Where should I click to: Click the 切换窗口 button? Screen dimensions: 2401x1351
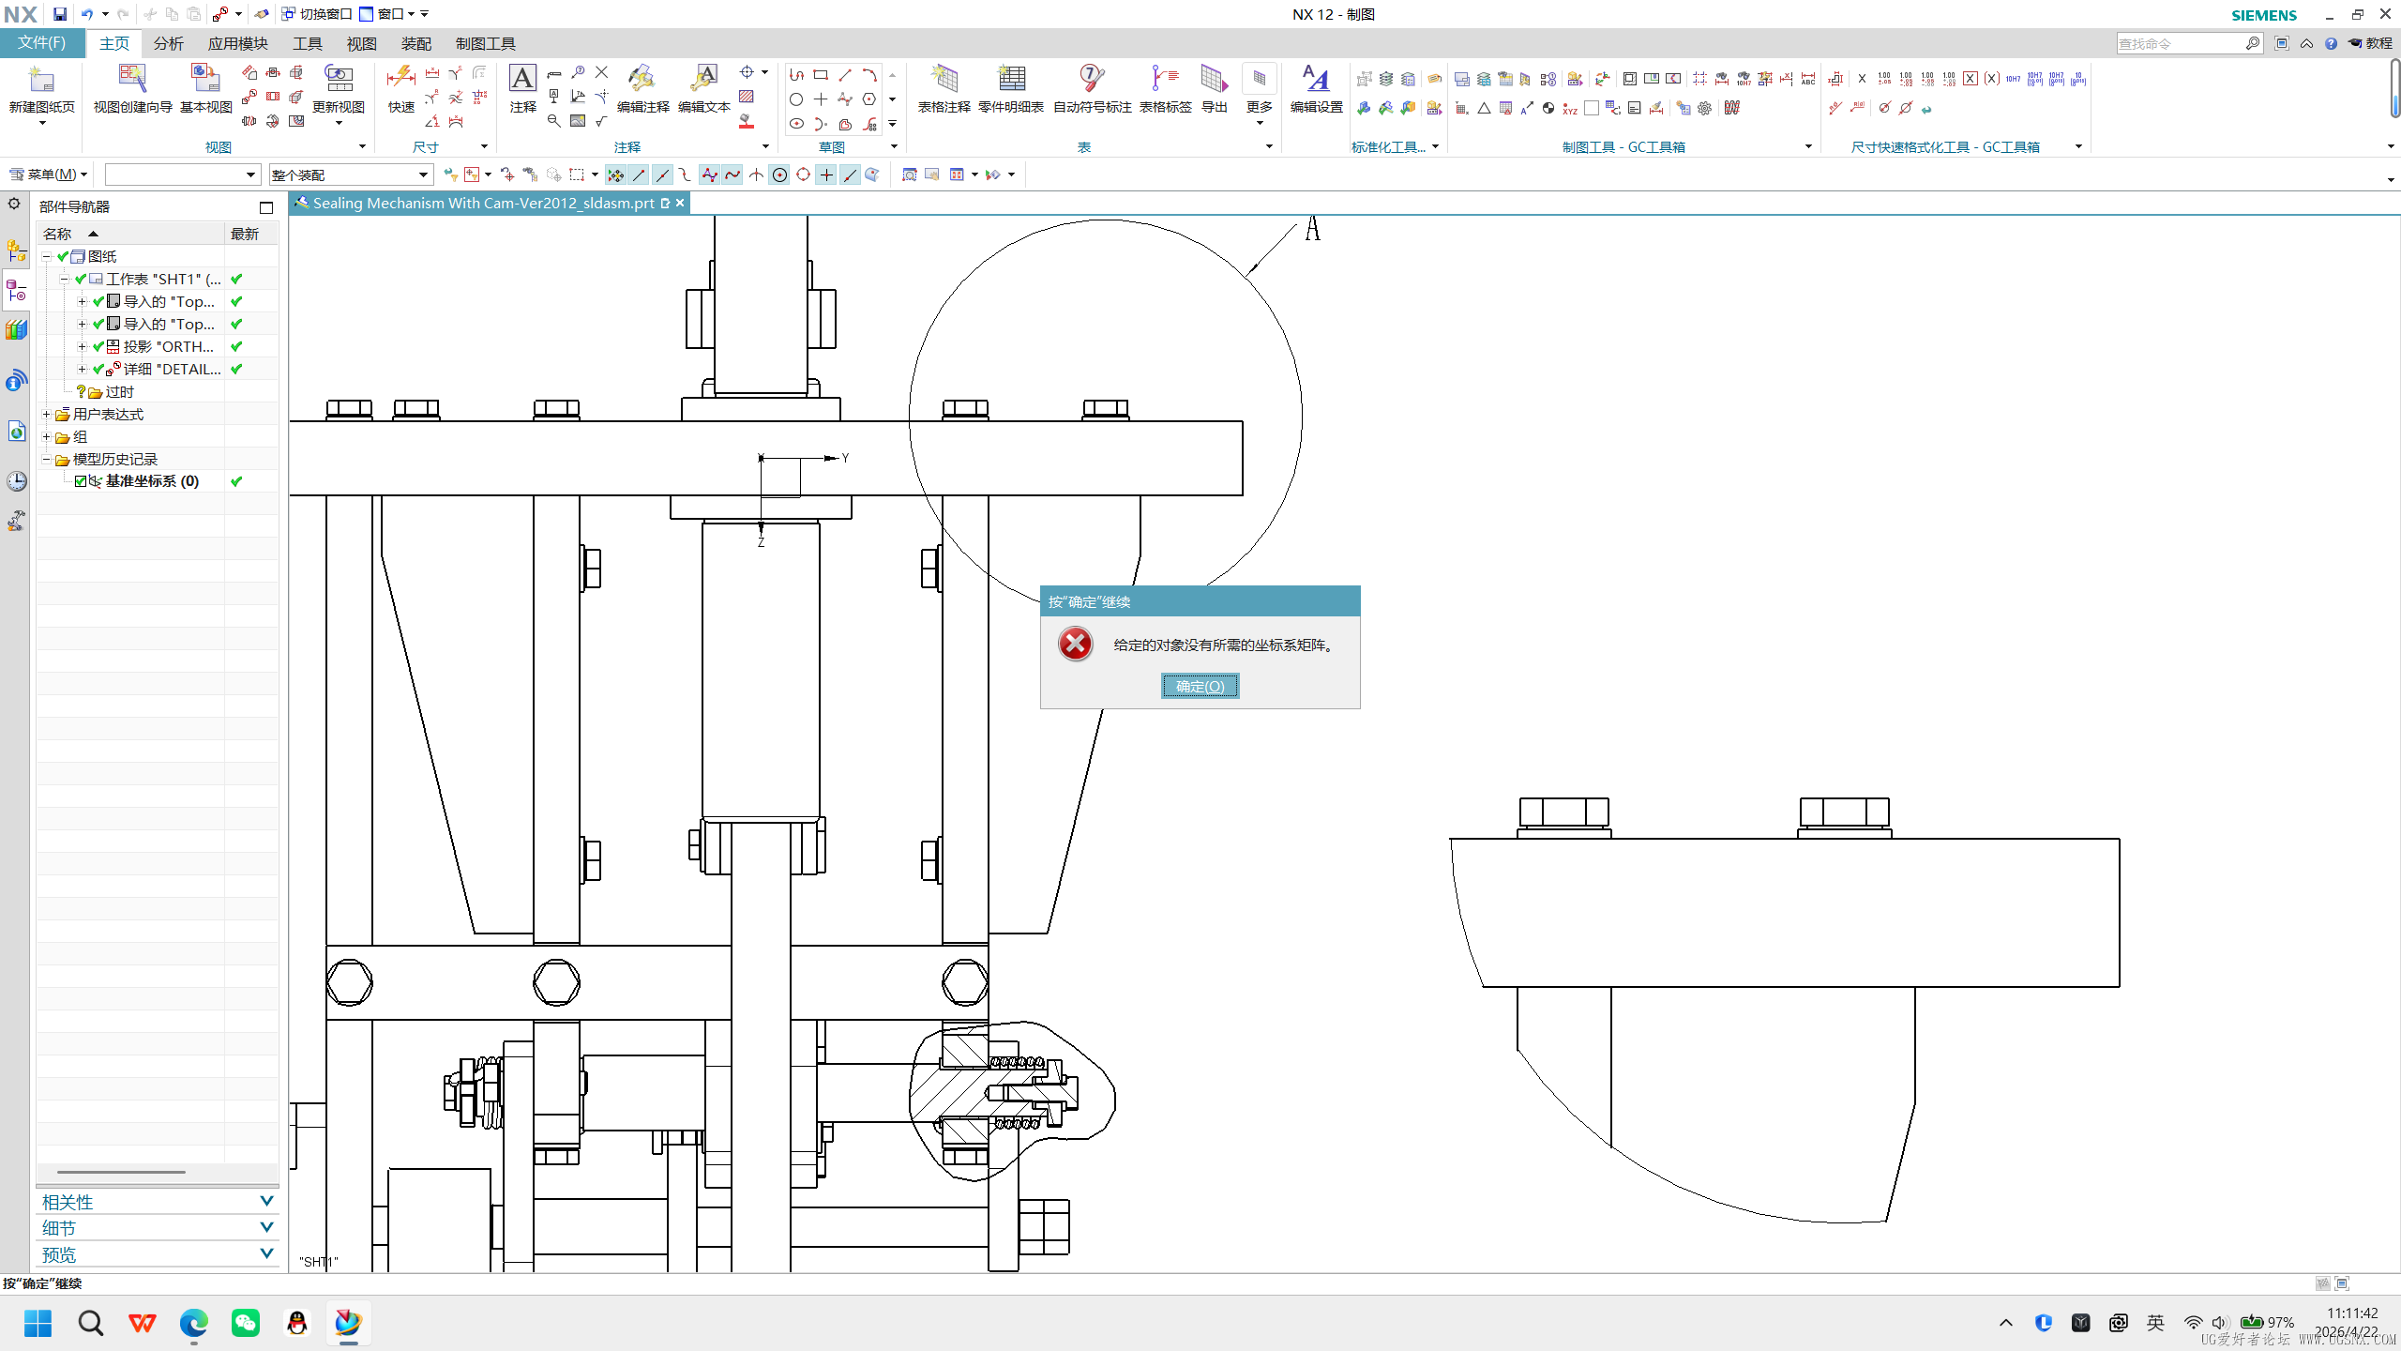pyautogui.click(x=317, y=14)
